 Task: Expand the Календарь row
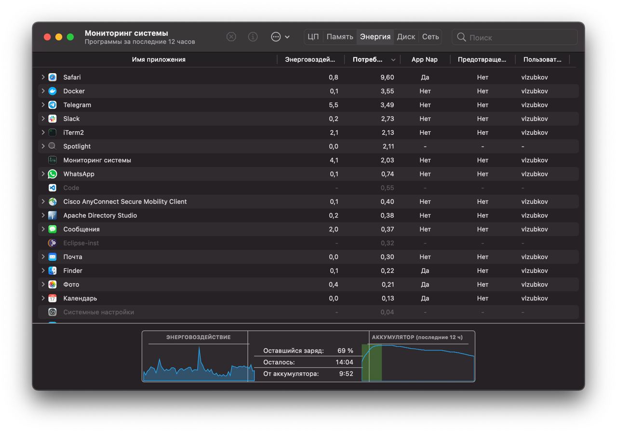pyautogui.click(x=43, y=298)
